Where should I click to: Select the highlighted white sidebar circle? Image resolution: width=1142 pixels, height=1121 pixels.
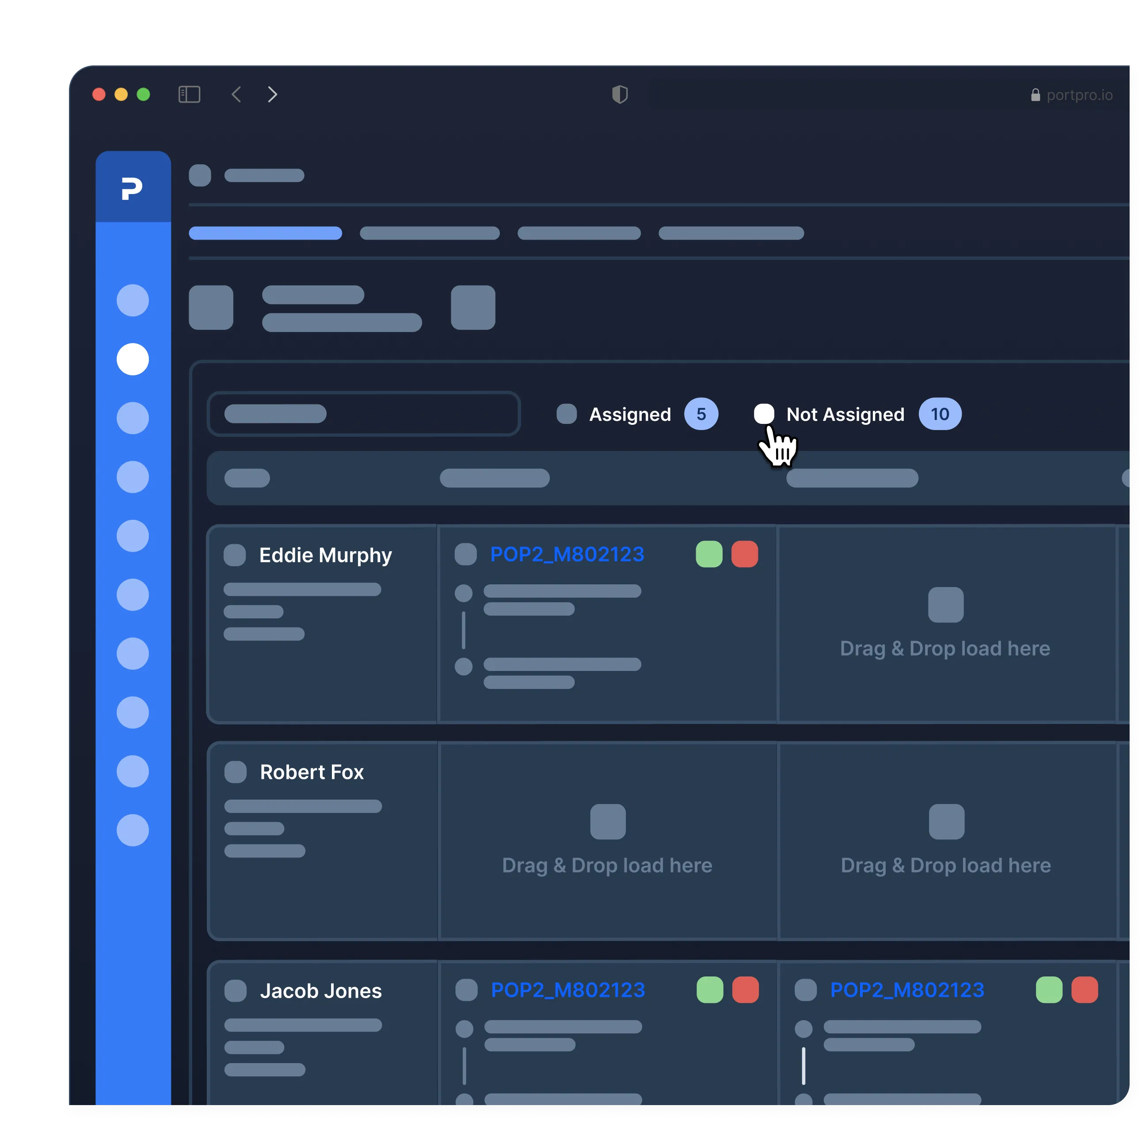(133, 359)
